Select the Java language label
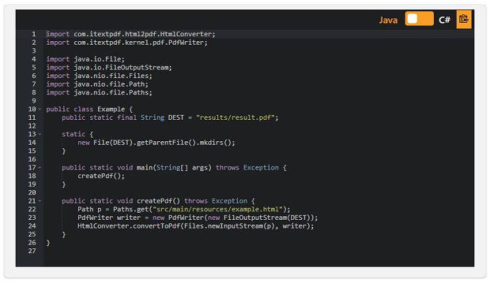 tap(388, 20)
